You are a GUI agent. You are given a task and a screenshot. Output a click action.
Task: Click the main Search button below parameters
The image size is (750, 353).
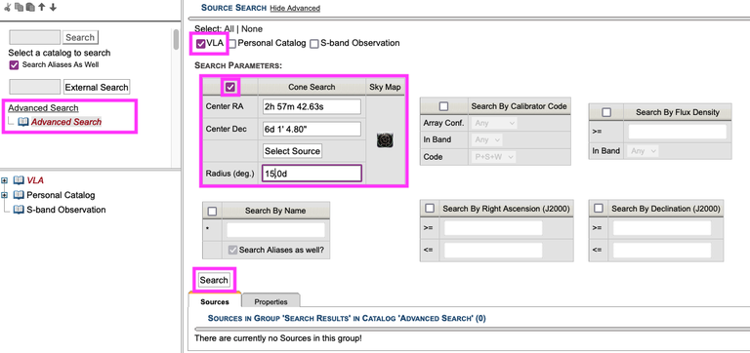pos(214,280)
